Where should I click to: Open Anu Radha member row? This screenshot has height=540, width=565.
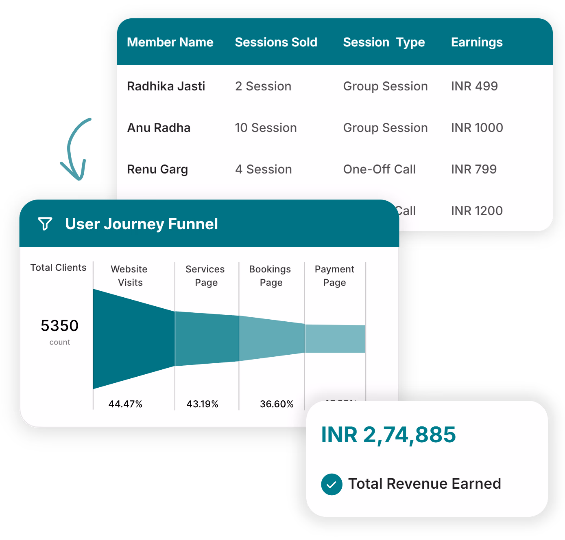pos(335,127)
